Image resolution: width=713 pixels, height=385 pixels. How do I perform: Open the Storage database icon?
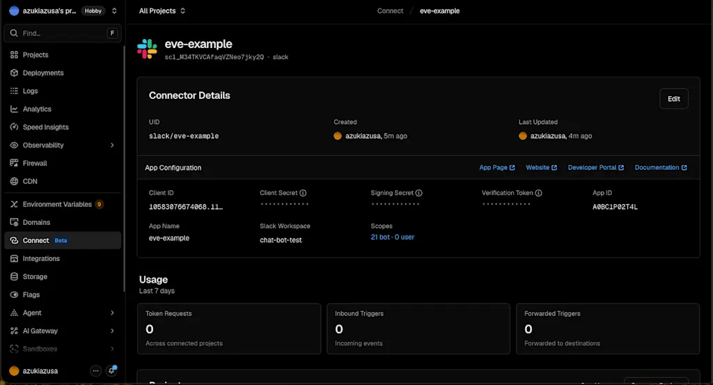[14, 276]
